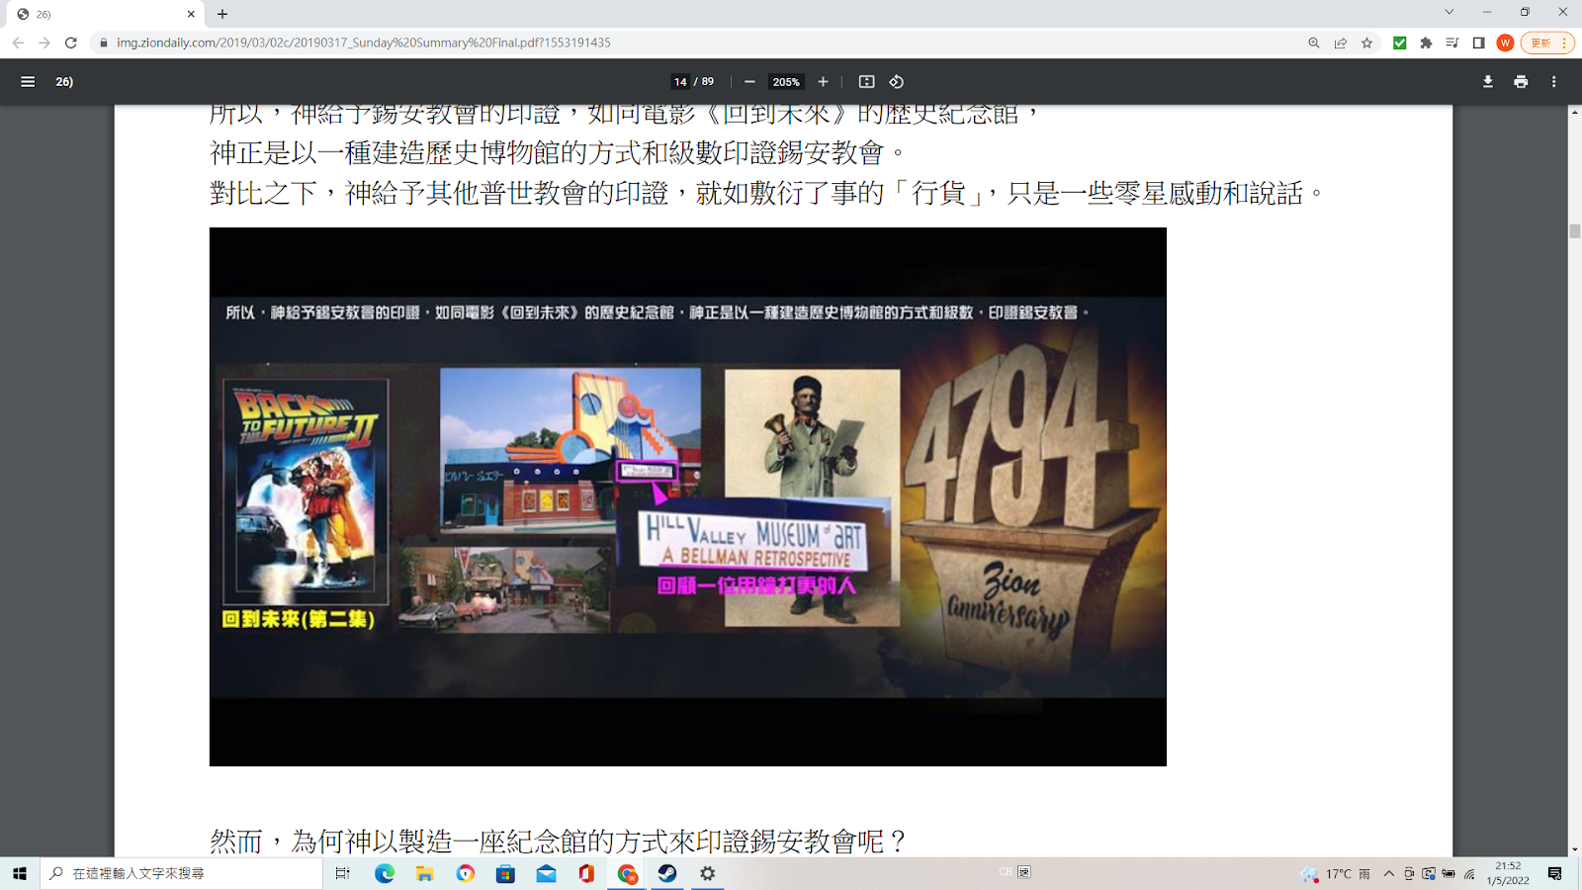Click the Back to the Future slide image
The height and width of the screenshot is (890, 1582).
(688, 496)
